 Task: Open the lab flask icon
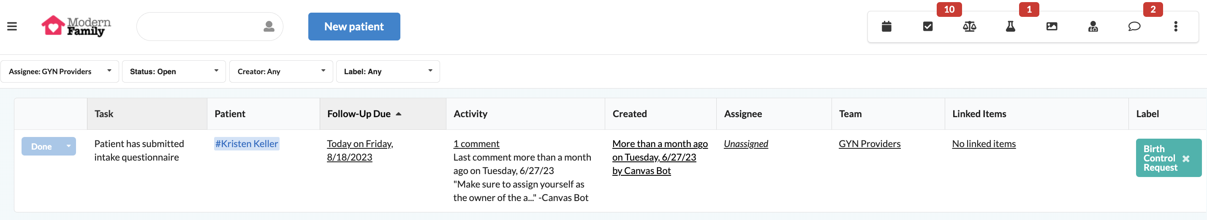[x=1010, y=27]
